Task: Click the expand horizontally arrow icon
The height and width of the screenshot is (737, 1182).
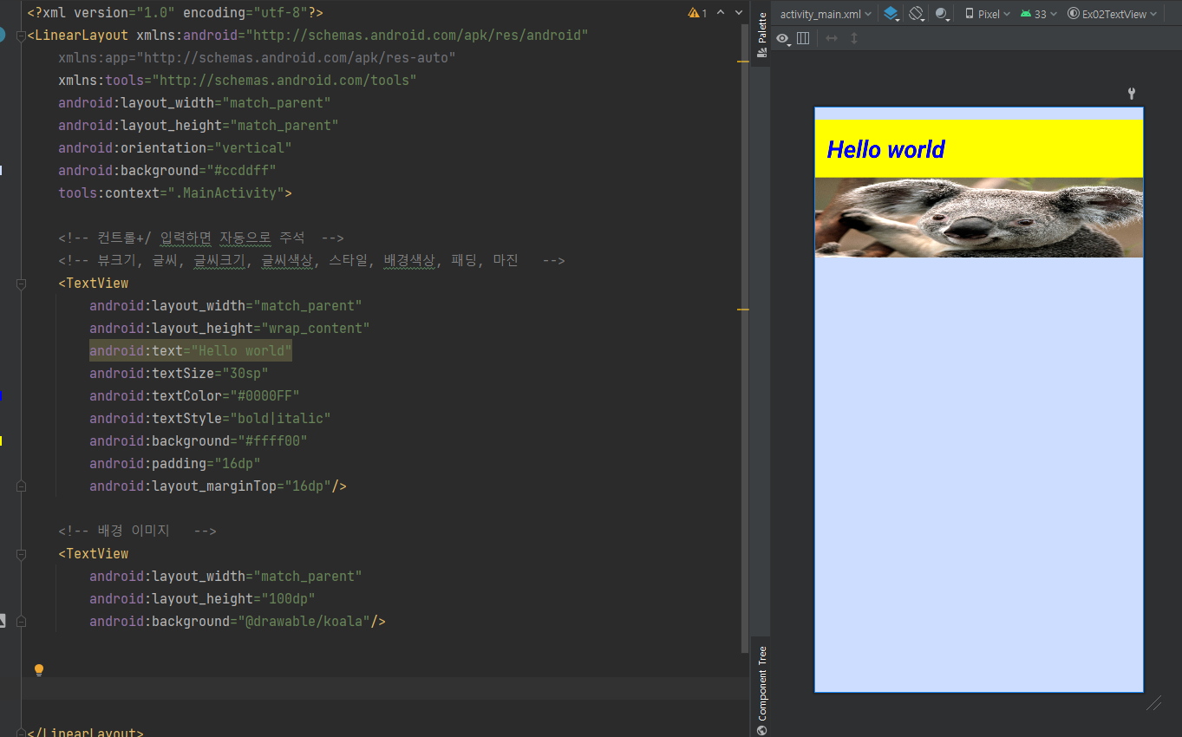Action: [x=832, y=38]
